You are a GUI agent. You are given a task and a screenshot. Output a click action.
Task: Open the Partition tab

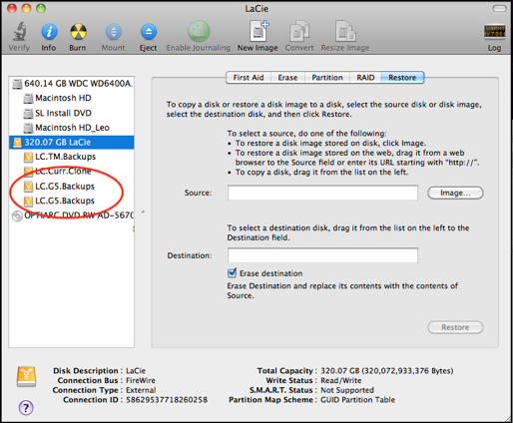(327, 78)
